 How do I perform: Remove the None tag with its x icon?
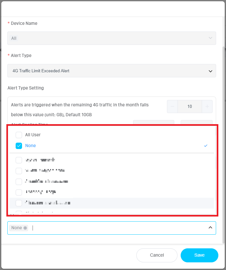25,228
